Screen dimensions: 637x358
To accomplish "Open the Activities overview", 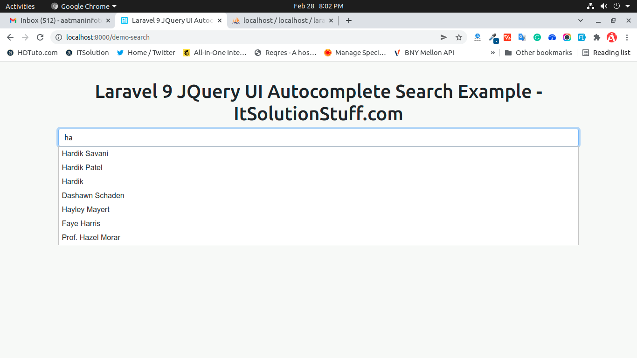I will click(x=20, y=6).
